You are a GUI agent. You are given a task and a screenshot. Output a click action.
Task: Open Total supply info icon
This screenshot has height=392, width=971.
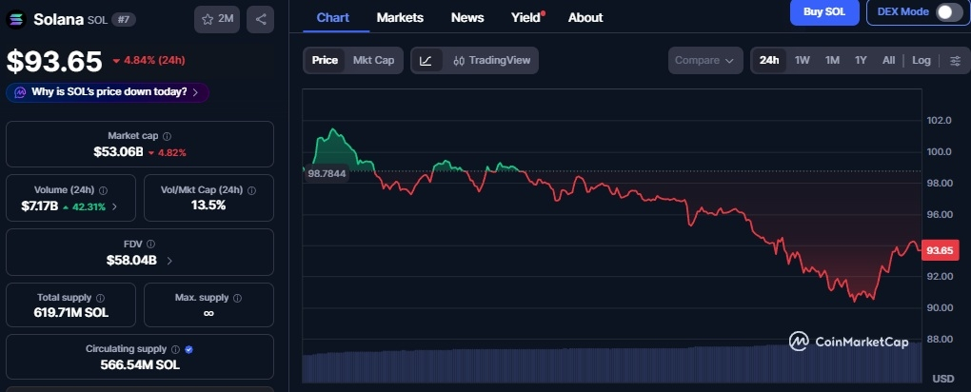[x=100, y=298]
